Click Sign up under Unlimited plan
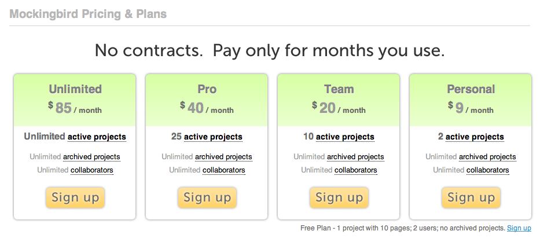Viewport: 551px width, 242px height. 75,197
